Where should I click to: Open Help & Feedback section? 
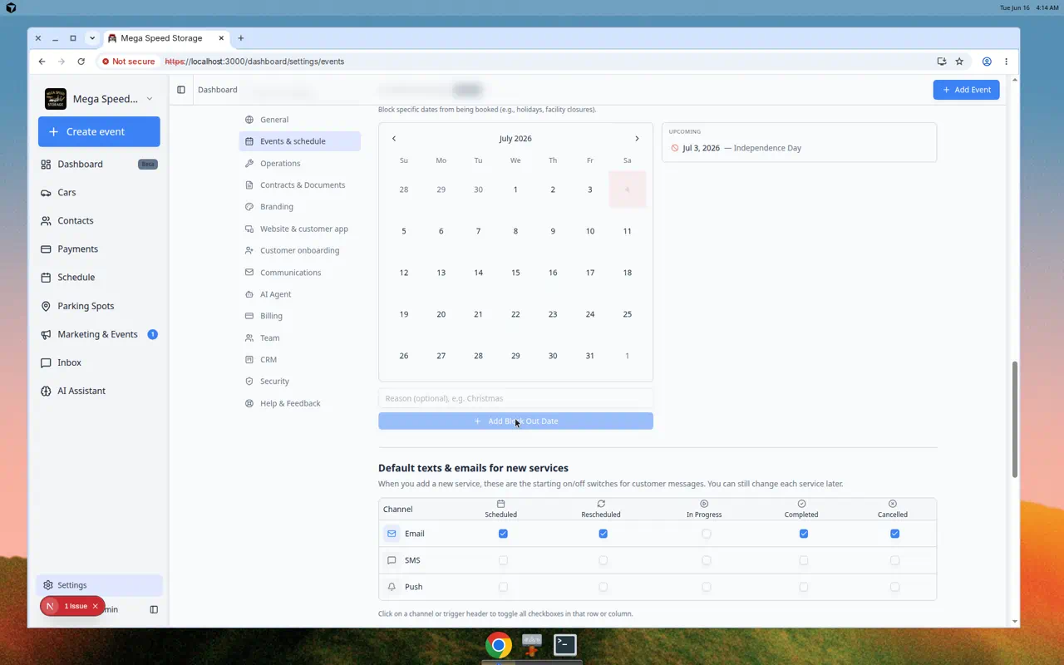pyautogui.click(x=300, y=403)
